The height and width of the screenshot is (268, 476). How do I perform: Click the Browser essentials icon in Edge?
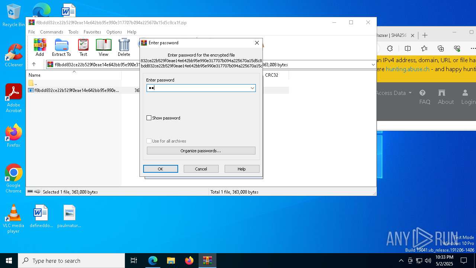(457, 48)
